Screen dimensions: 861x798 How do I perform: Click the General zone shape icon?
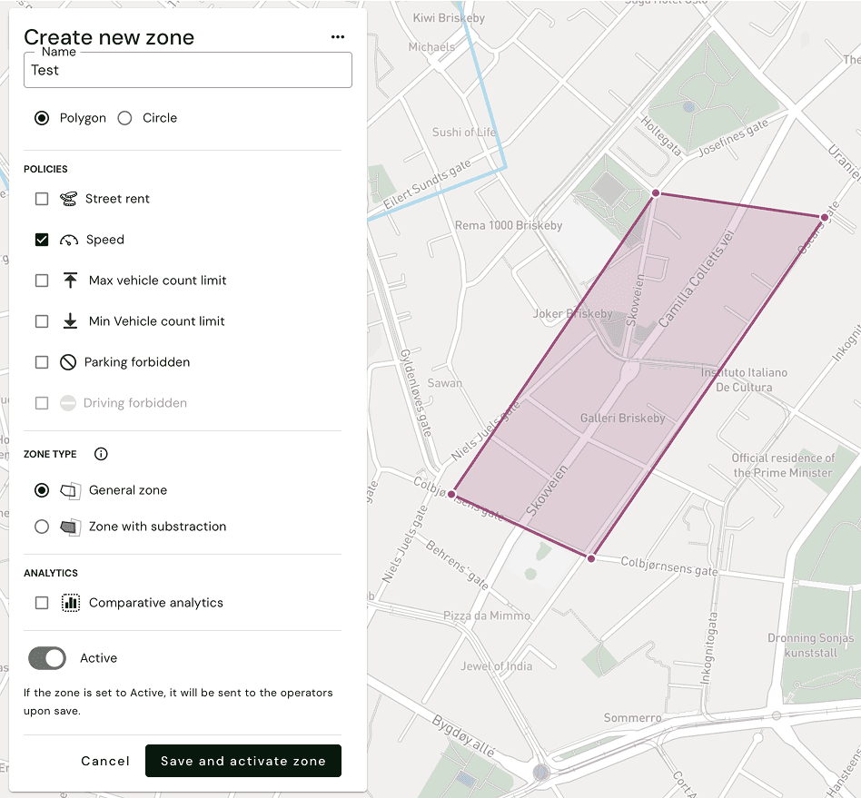[x=71, y=490]
